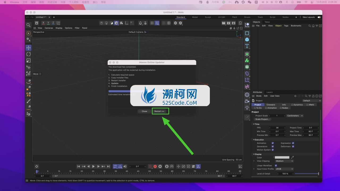This screenshot has height=191, width=340.
Task: Choose the Live Selection tool icon
Action: coord(28,33)
